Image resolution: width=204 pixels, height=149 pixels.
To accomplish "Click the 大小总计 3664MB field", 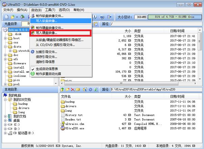I will [141, 17].
